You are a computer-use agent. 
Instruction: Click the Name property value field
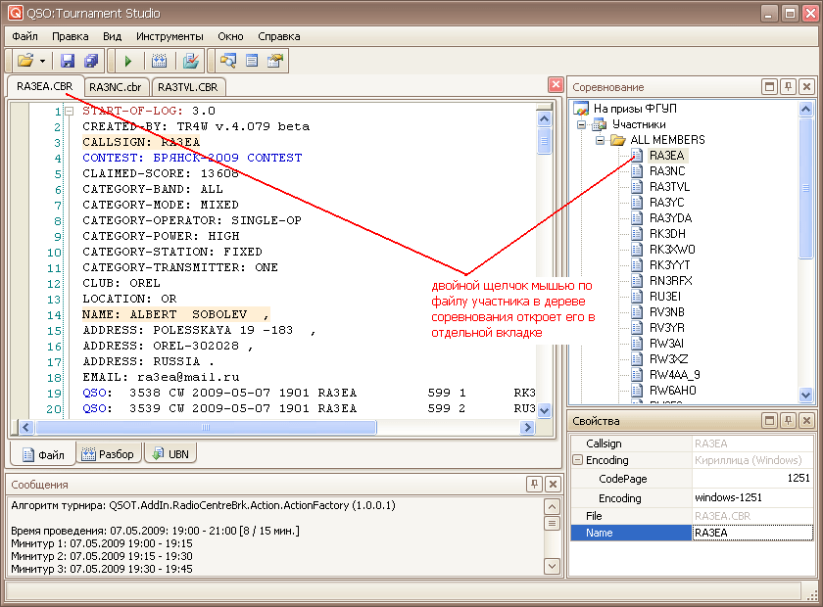click(x=750, y=533)
